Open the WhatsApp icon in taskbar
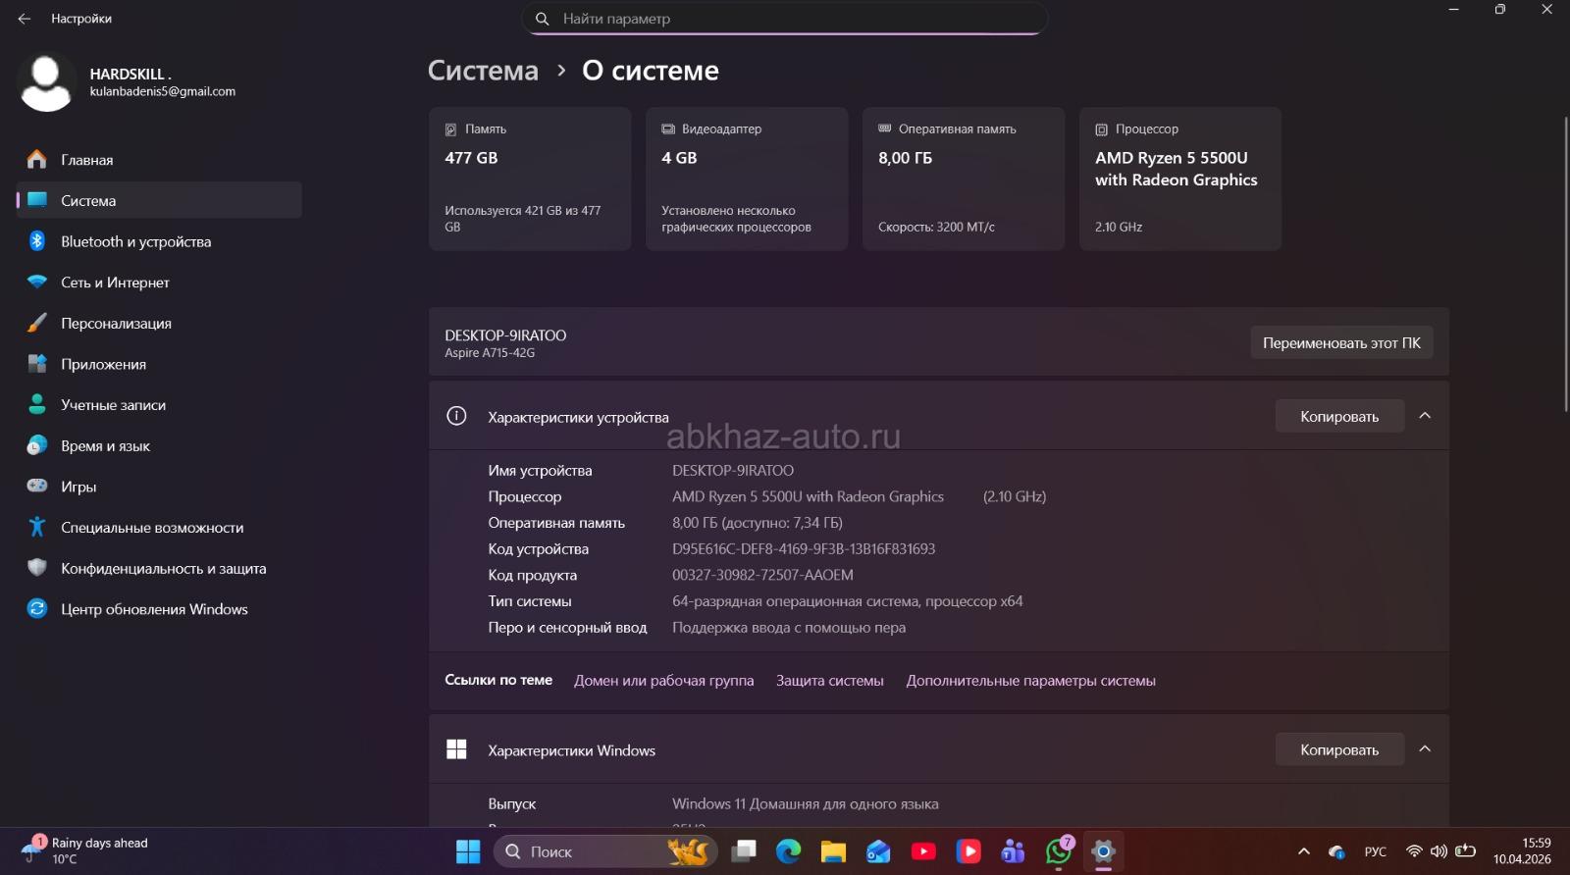 1058,851
